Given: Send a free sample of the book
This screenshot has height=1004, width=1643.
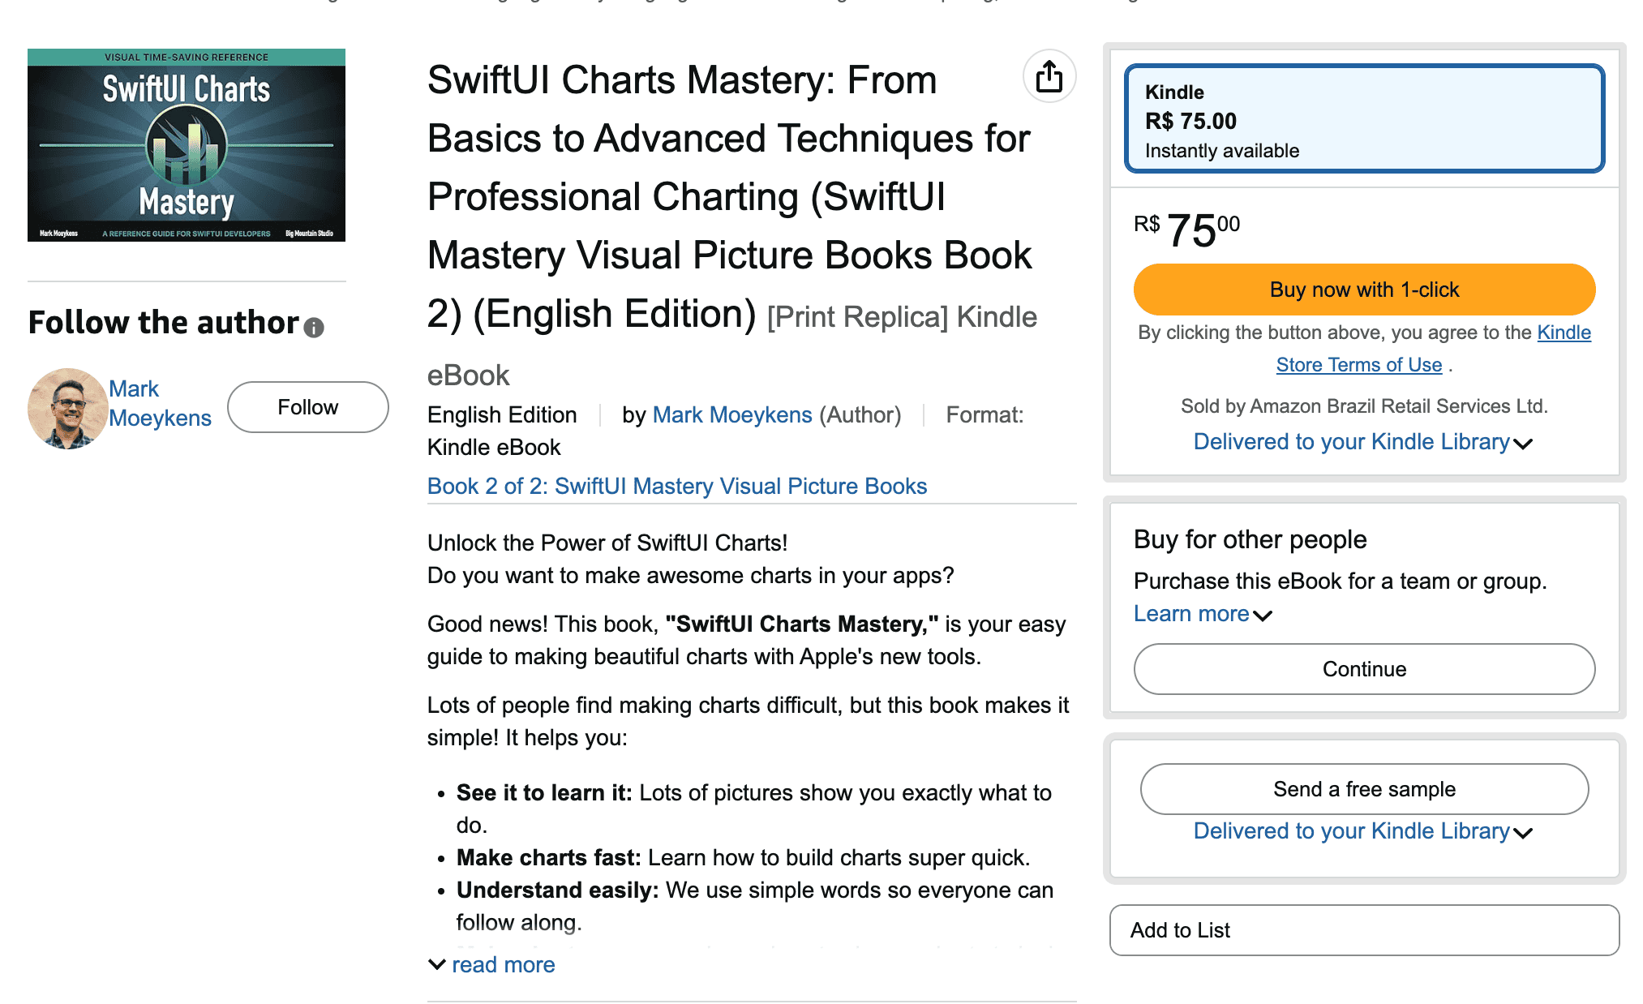Looking at the screenshot, I should click(x=1364, y=789).
